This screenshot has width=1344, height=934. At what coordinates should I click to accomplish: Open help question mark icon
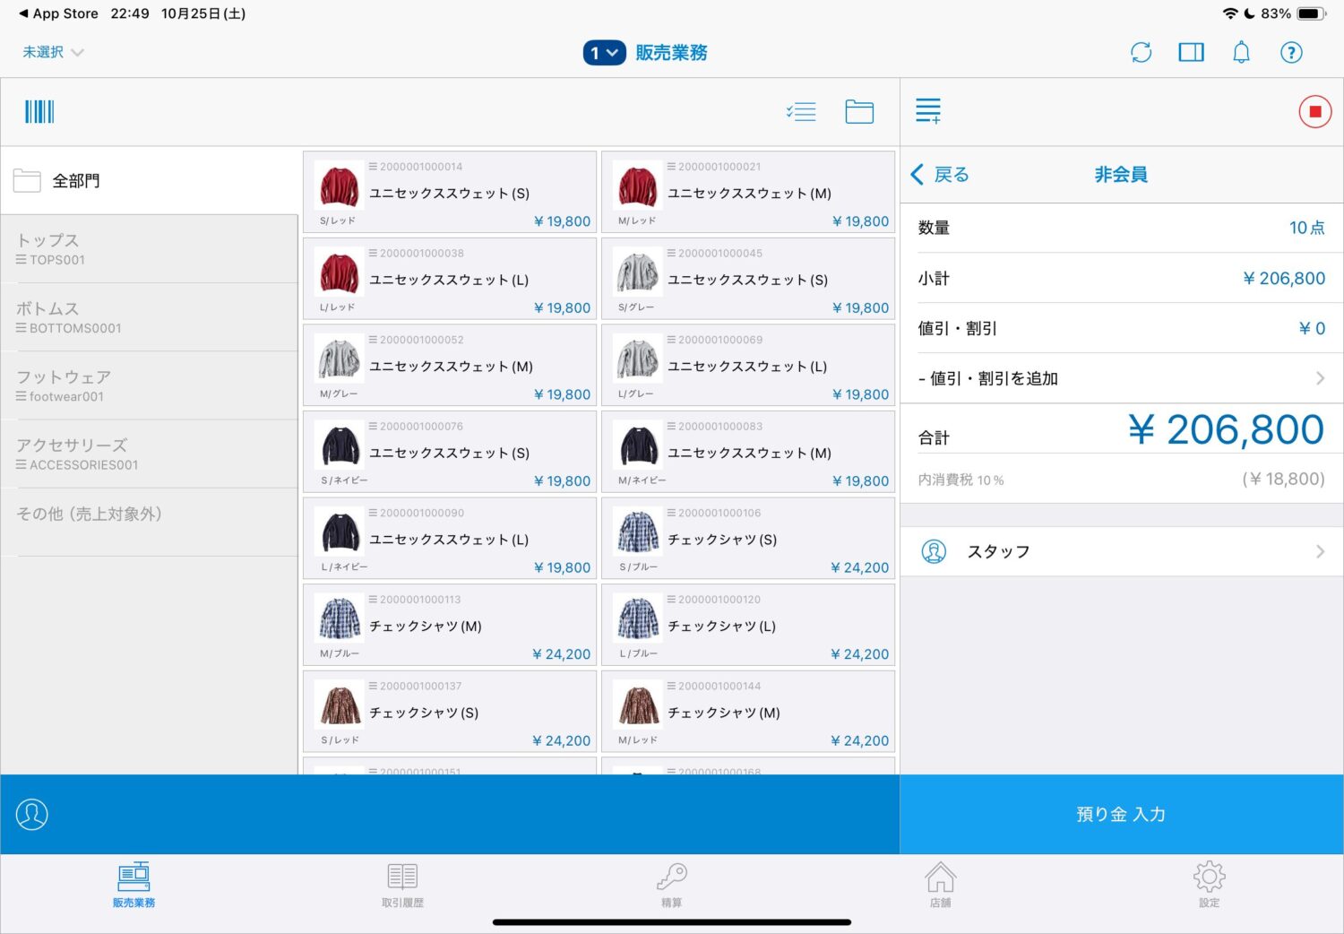pyautogui.click(x=1290, y=53)
